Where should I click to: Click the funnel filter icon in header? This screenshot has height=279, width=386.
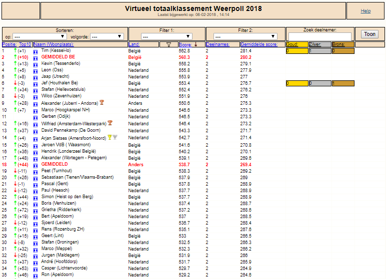point(168,45)
